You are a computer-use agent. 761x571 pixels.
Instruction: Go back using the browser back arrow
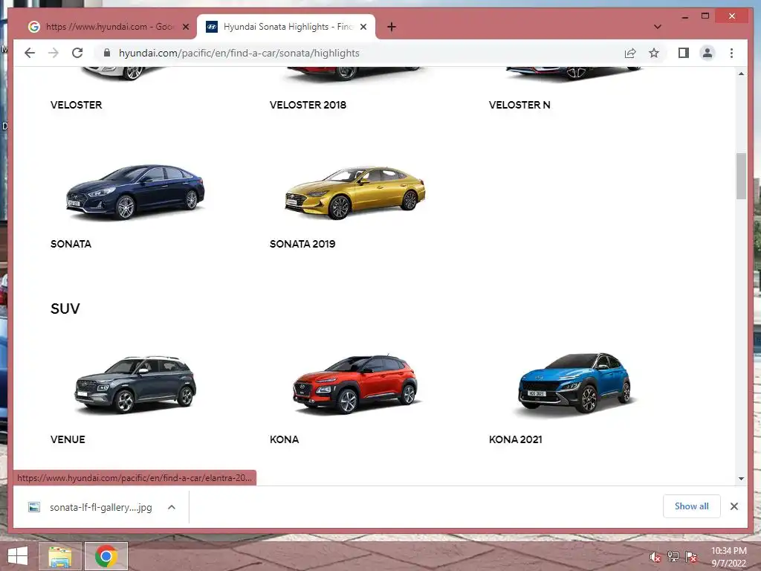[30, 53]
